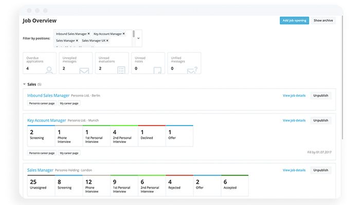The image size is (360, 205).
Task: Collapse the Sales section
Action: pos(24,84)
